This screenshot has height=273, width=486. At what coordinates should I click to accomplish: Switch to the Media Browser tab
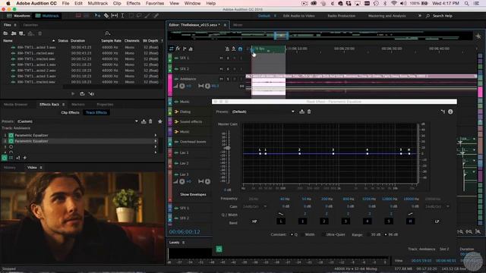click(x=15, y=105)
